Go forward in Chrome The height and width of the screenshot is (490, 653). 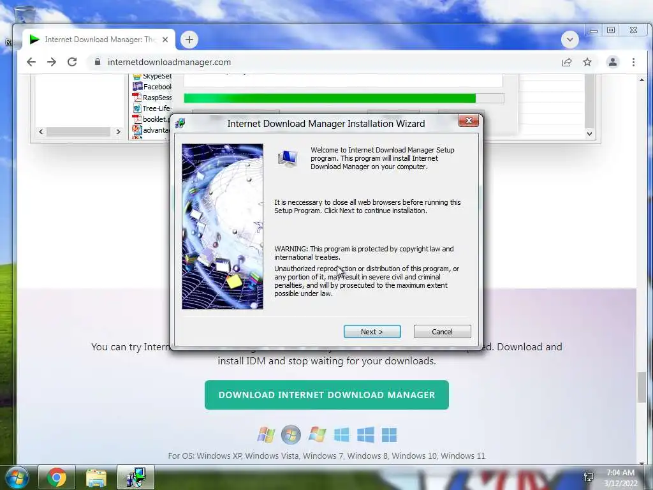(52, 62)
